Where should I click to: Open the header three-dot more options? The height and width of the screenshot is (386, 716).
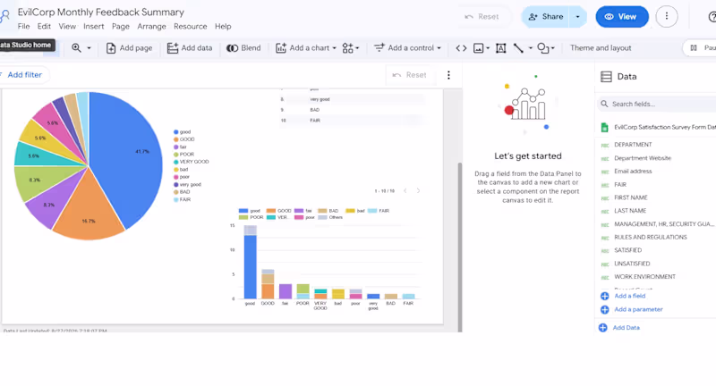[667, 16]
